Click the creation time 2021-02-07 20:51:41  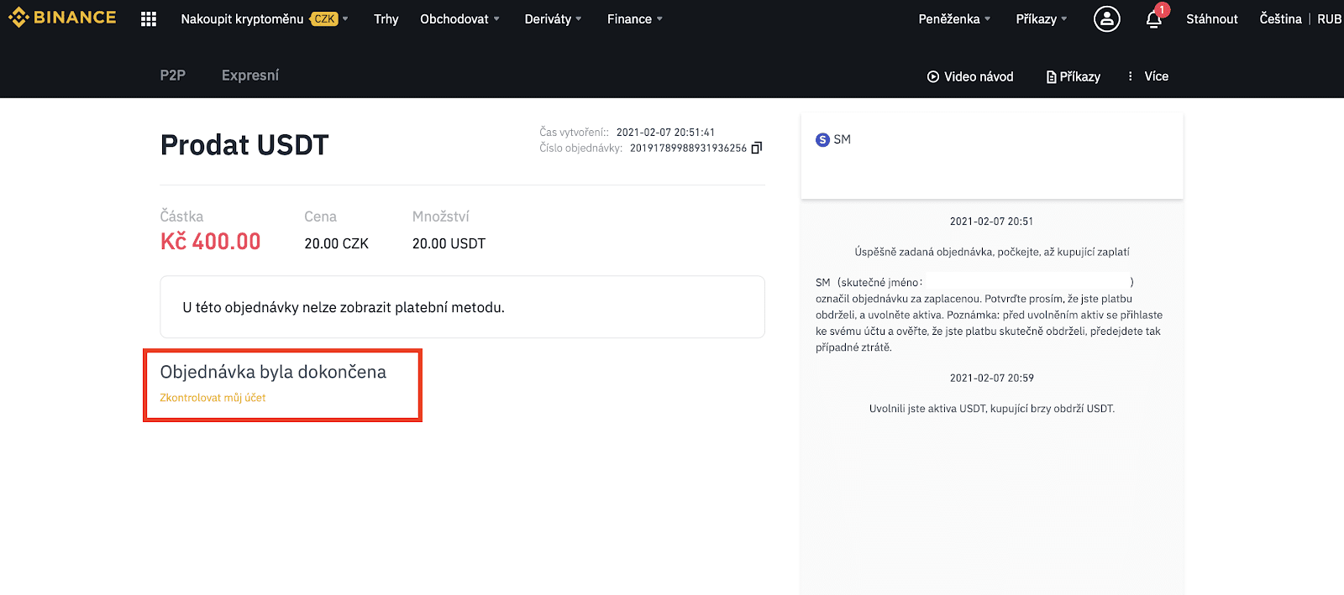pos(665,132)
